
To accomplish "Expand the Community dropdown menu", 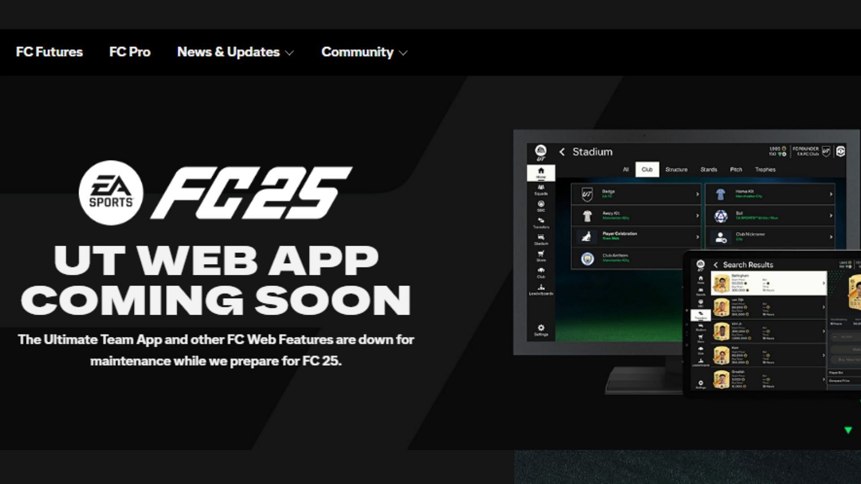I will [x=362, y=52].
